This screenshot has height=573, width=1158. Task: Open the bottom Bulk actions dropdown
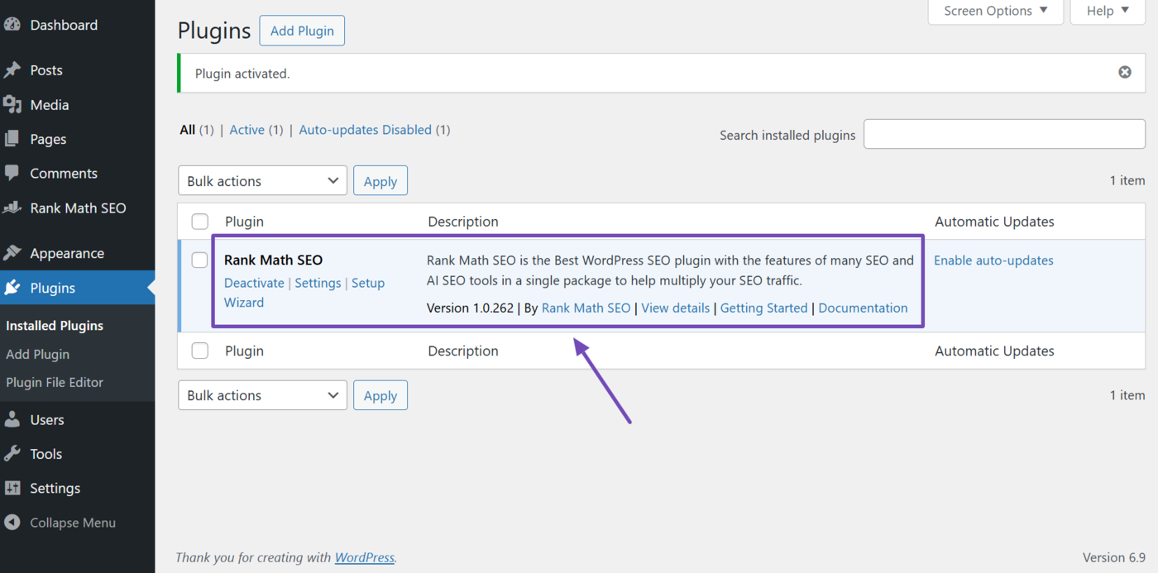click(262, 395)
